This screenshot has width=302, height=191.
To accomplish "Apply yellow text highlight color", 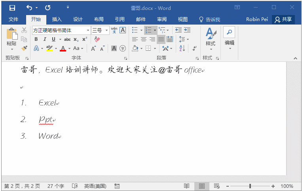I will [x=49, y=48].
